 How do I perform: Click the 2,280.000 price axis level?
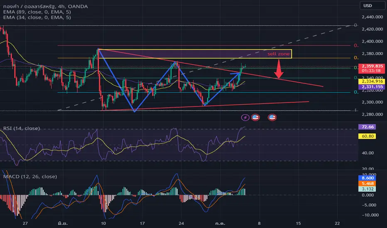(372, 114)
